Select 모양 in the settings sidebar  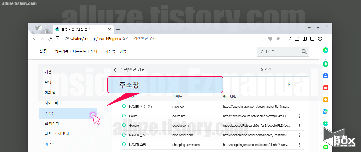click(68, 82)
